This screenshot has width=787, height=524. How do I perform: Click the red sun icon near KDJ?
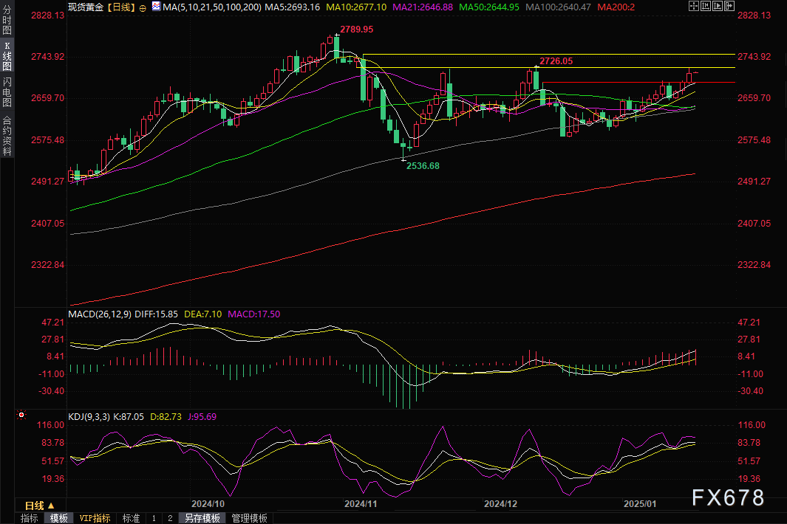point(21,416)
